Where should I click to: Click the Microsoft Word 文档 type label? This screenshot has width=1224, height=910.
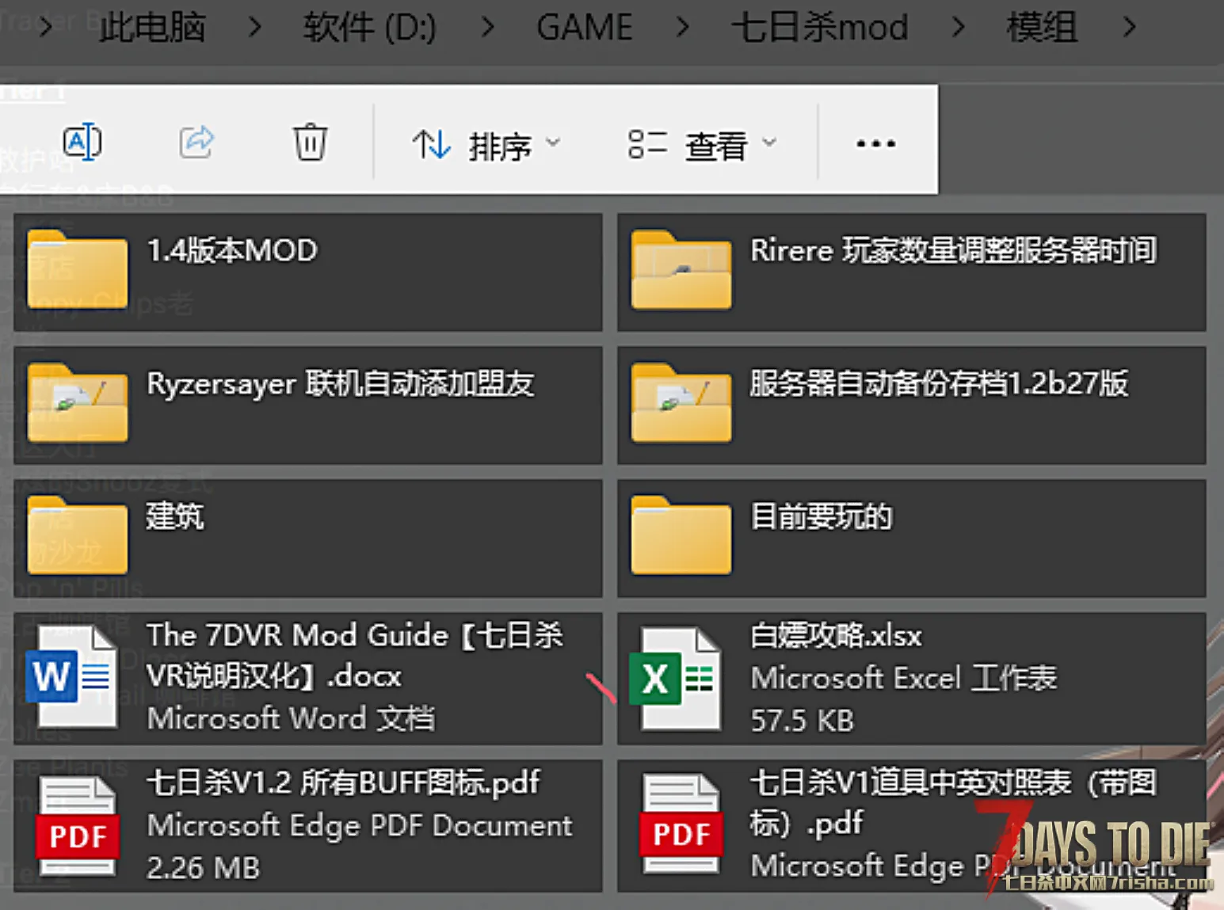(x=291, y=718)
